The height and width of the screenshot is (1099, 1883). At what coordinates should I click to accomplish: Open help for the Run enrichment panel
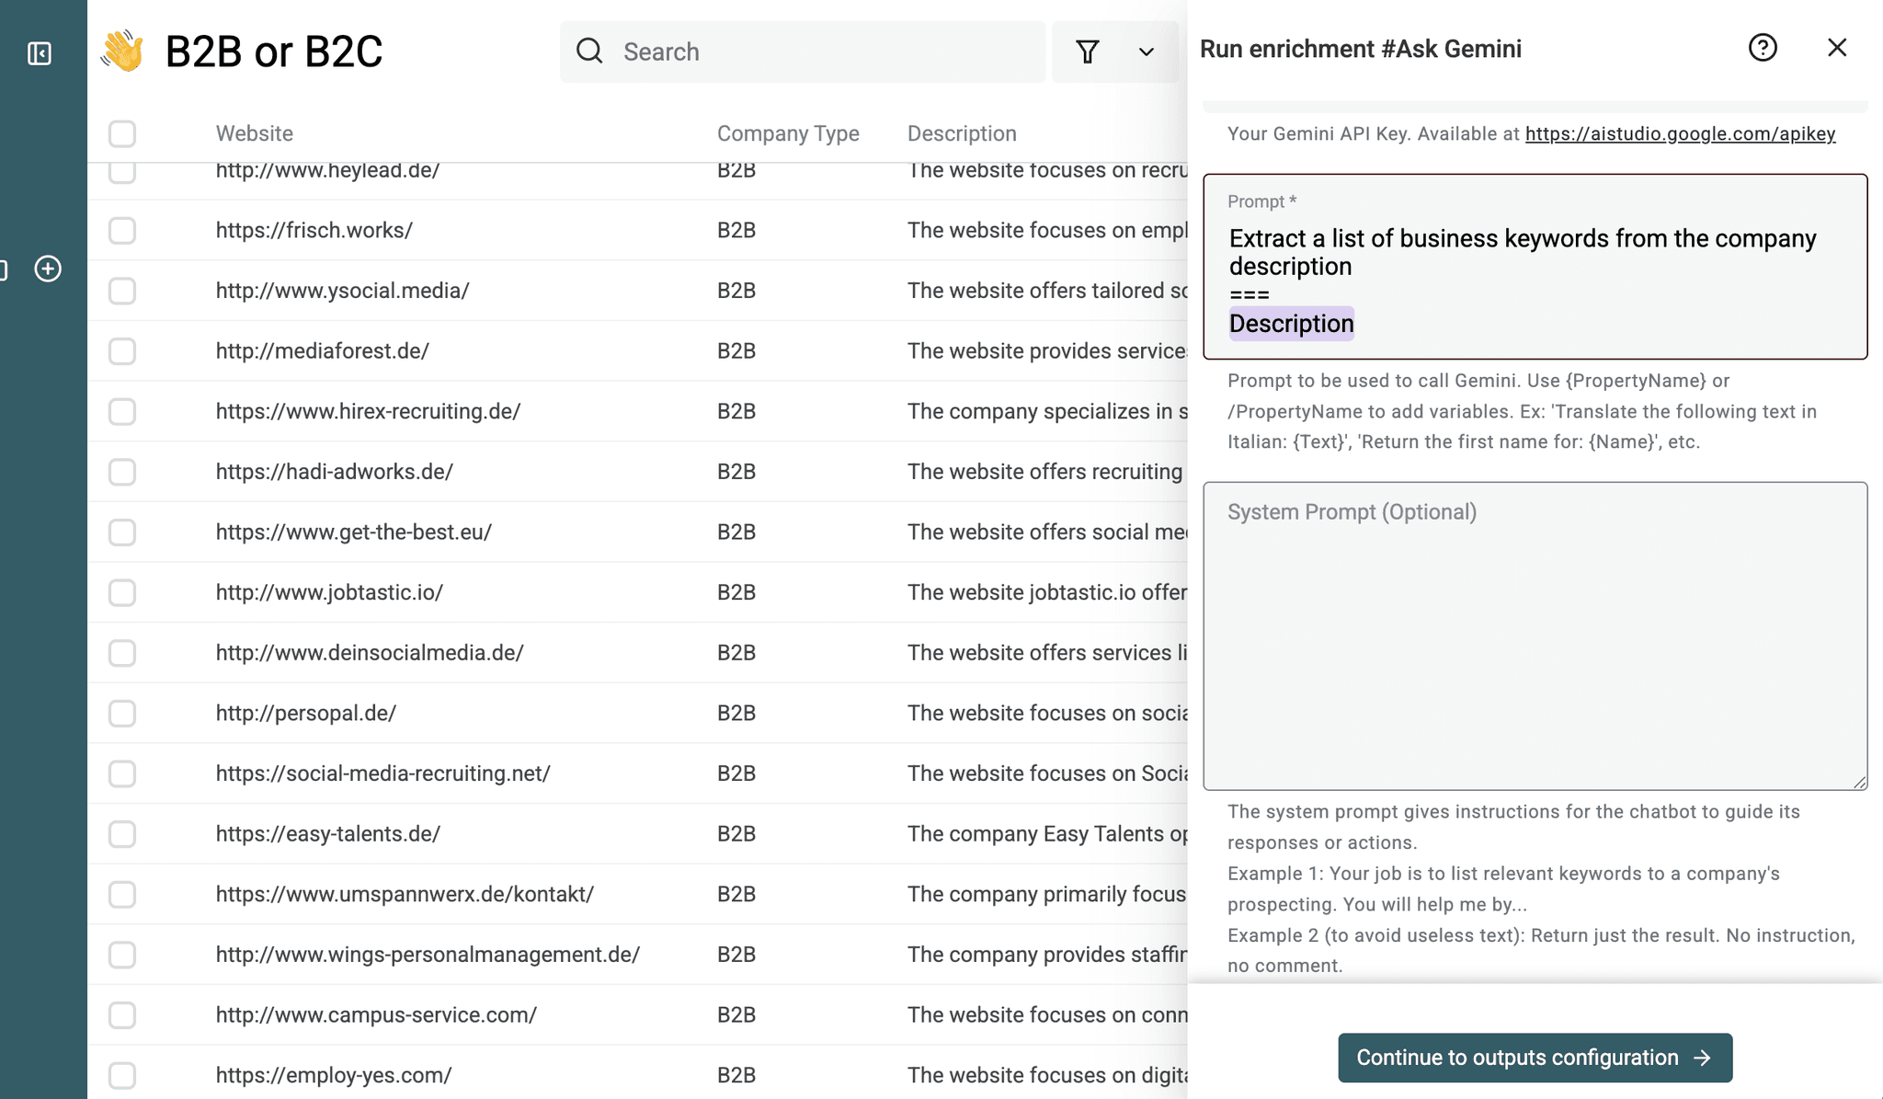[x=1762, y=48]
